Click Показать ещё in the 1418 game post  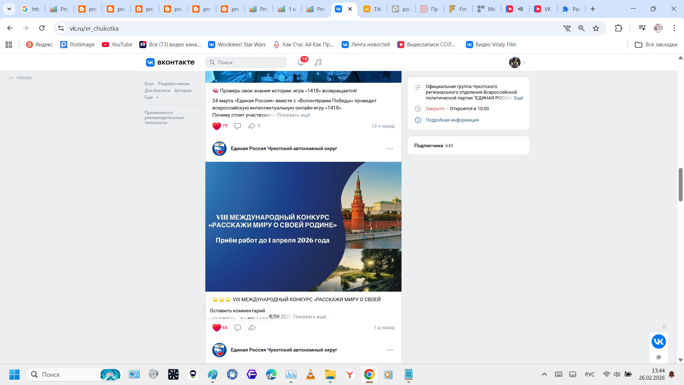coord(293,115)
